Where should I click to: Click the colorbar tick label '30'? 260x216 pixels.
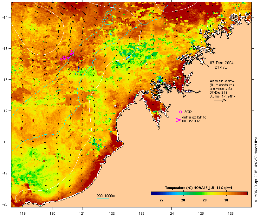pyautogui.click(x=226, y=200)
